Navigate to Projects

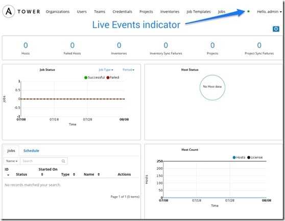(146, 12)
